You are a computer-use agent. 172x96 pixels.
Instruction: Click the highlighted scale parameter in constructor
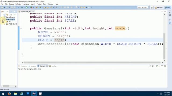(x=120, y=28)
